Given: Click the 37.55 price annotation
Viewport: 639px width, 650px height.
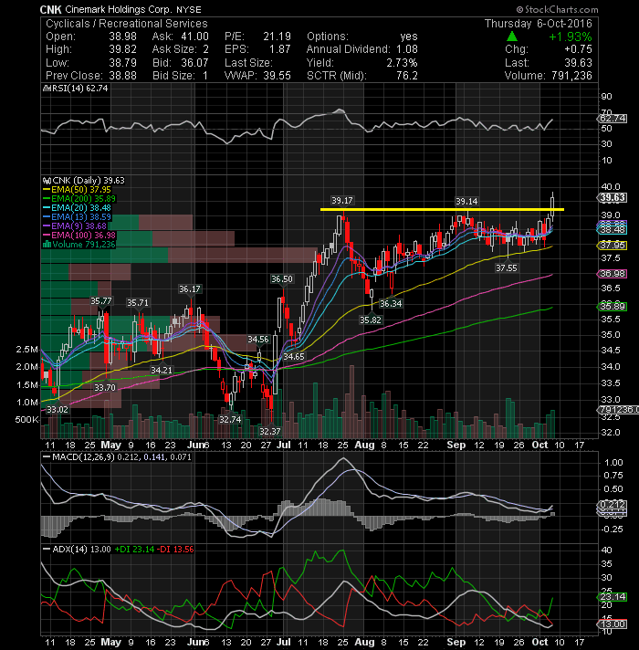Looking at the screenshot, I should click(x=507, y=268).
